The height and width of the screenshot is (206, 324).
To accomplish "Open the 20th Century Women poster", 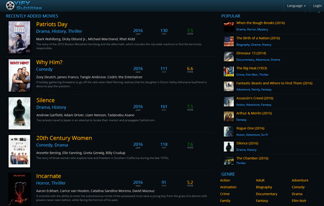I will tap(19, 151).
